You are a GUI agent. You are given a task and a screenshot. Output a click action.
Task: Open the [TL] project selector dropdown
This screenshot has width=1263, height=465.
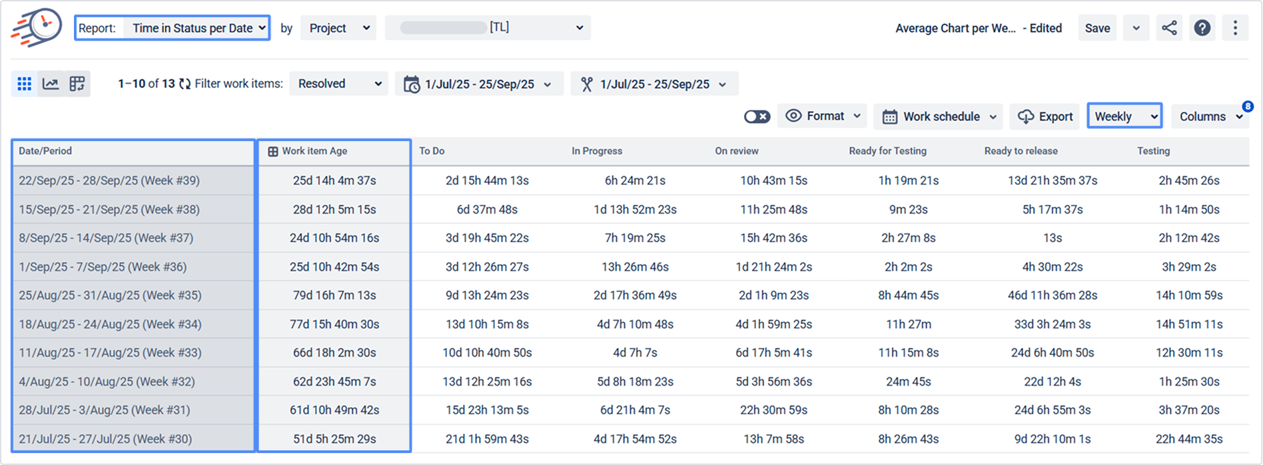point(488,28)
